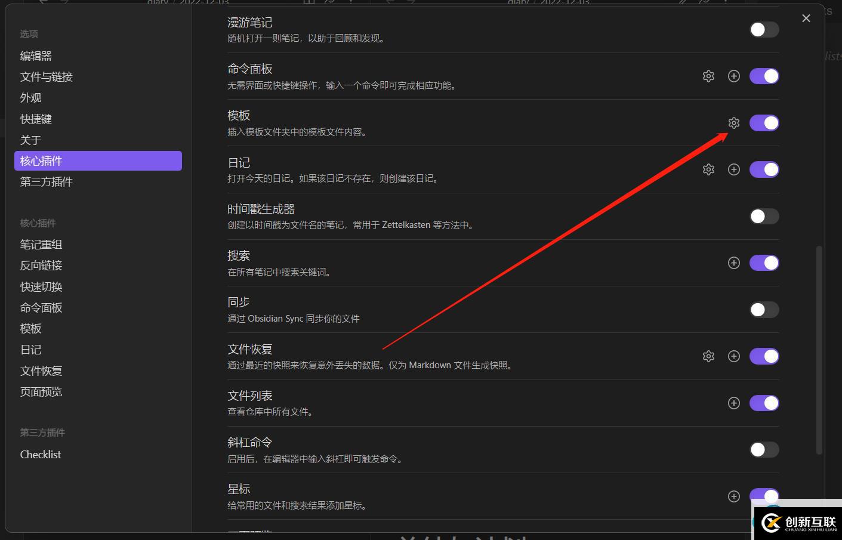Disable the 文件列表 plugin toggle
The height and width of the screenshot is (540, 842).
click(x=764, y=403)
